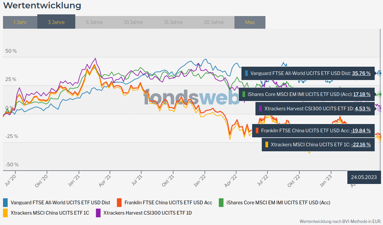Screen dimensions: 383x225
Task: Choose the 15 Jahre time range
Action: [x=173, y=22]
